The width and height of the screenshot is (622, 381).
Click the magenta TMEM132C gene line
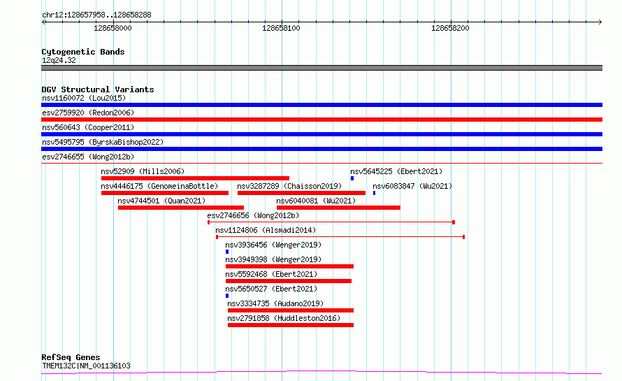pos(321,373)
